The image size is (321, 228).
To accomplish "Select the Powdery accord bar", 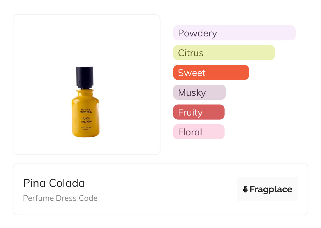I will coord(234,33).
